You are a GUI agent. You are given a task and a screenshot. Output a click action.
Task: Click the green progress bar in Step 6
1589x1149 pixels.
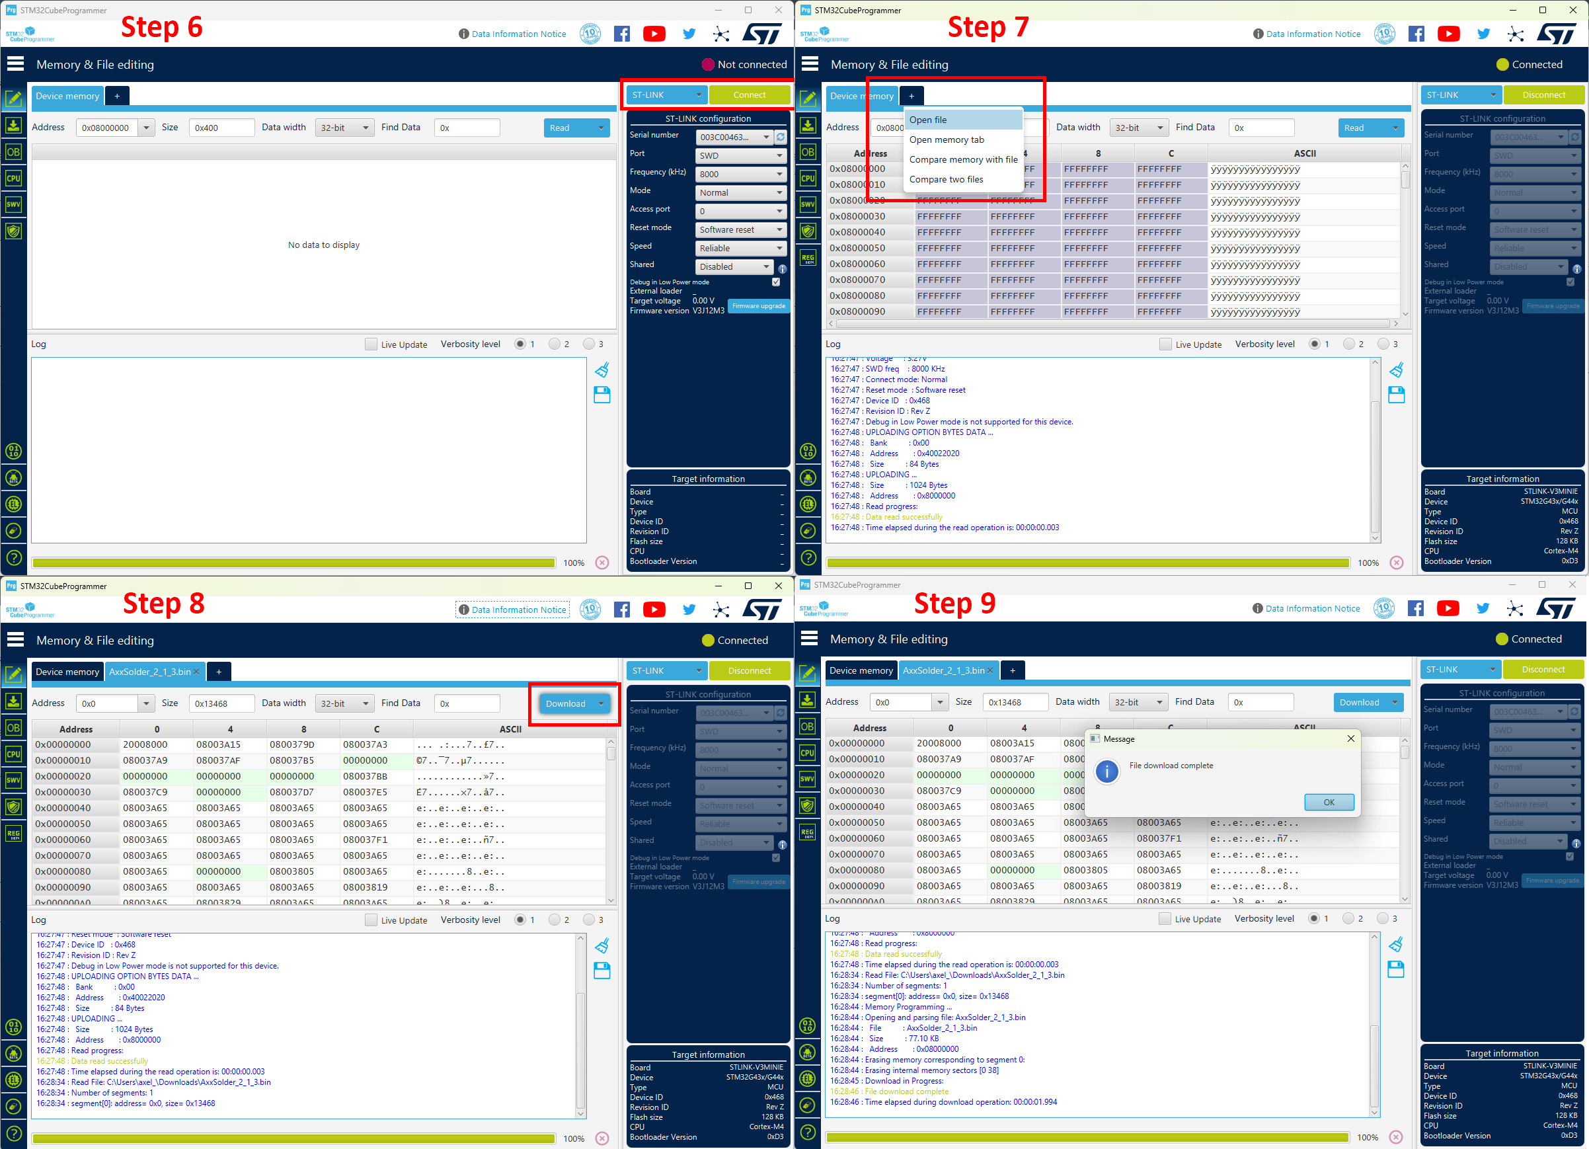click(x=293, y=563)
